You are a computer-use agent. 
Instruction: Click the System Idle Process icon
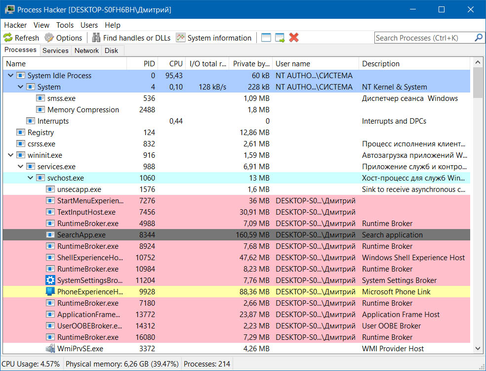point(20,76)
